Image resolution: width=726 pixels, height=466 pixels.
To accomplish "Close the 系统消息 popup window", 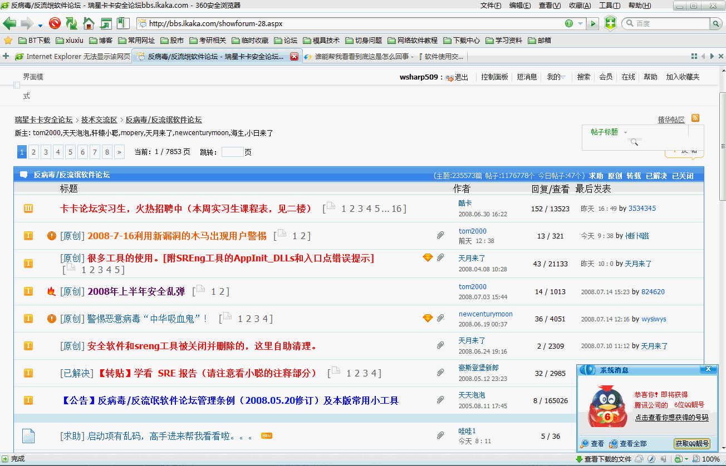I will point(708,369).
